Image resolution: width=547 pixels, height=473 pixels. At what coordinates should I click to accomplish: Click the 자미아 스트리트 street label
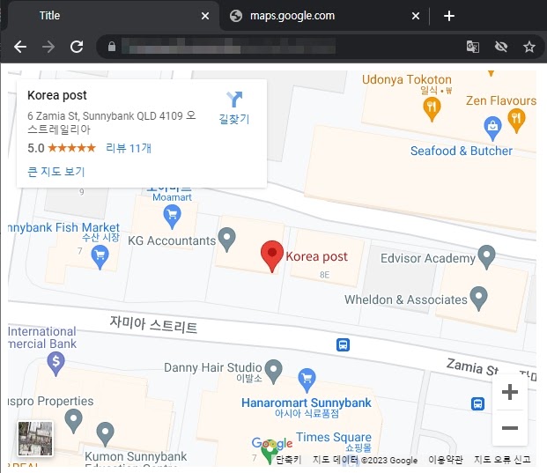pos(153,324)
